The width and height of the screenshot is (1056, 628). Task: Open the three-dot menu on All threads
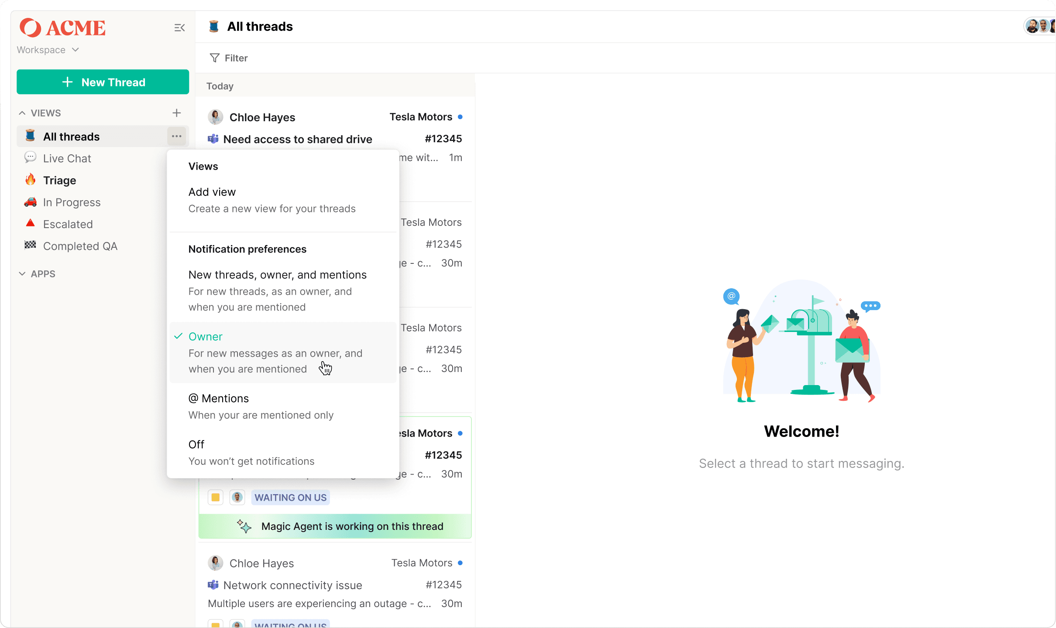pos(176,137)
